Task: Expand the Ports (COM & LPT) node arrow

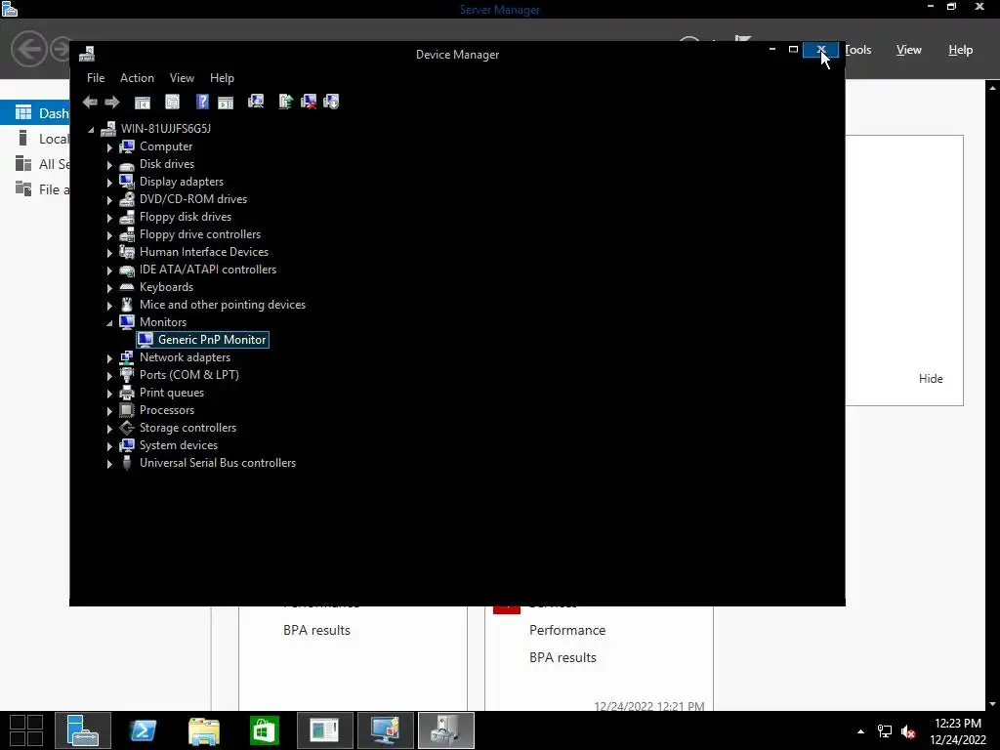Action: 109,376
